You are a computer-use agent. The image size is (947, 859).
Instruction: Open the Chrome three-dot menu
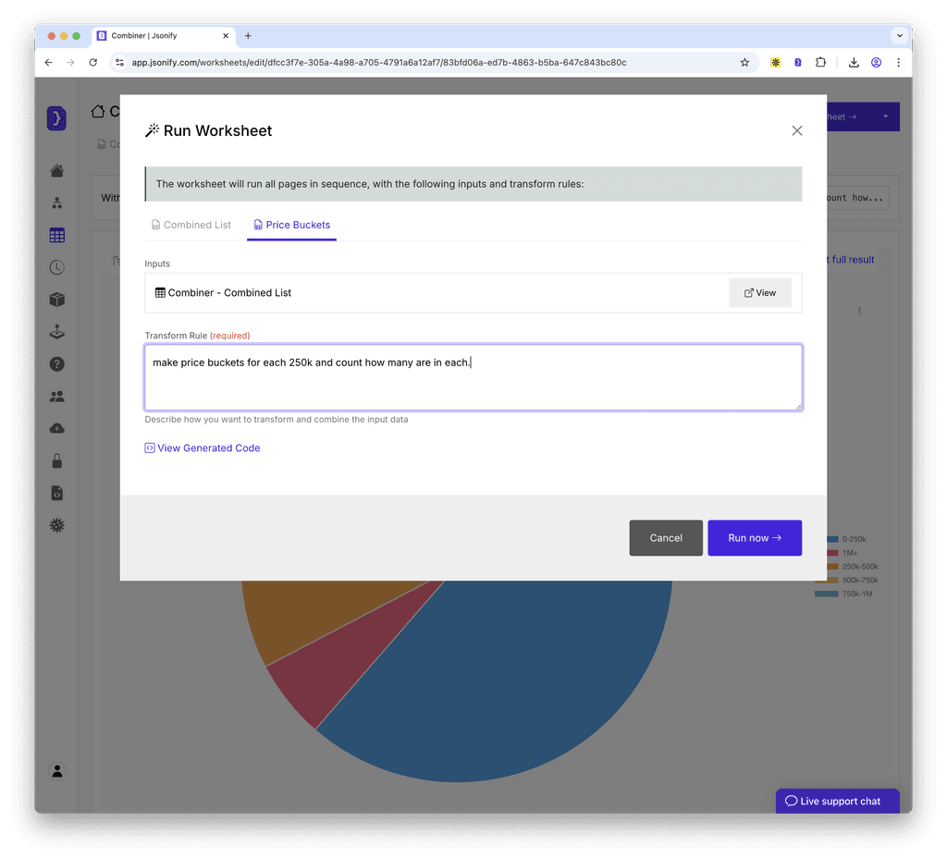tap(898, 62)
